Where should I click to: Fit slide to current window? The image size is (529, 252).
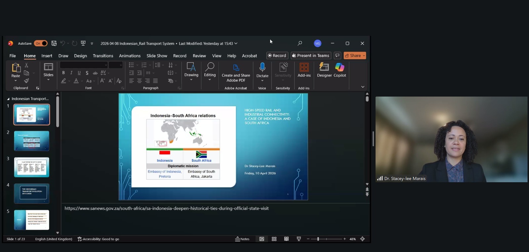(x=362, y=239)
